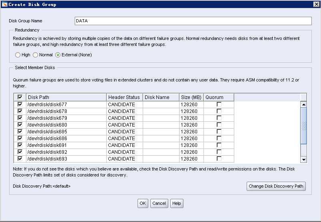Select the /dev/rdisk/disk693 path cell
321x222 pixels.
[x=66, y=159]
